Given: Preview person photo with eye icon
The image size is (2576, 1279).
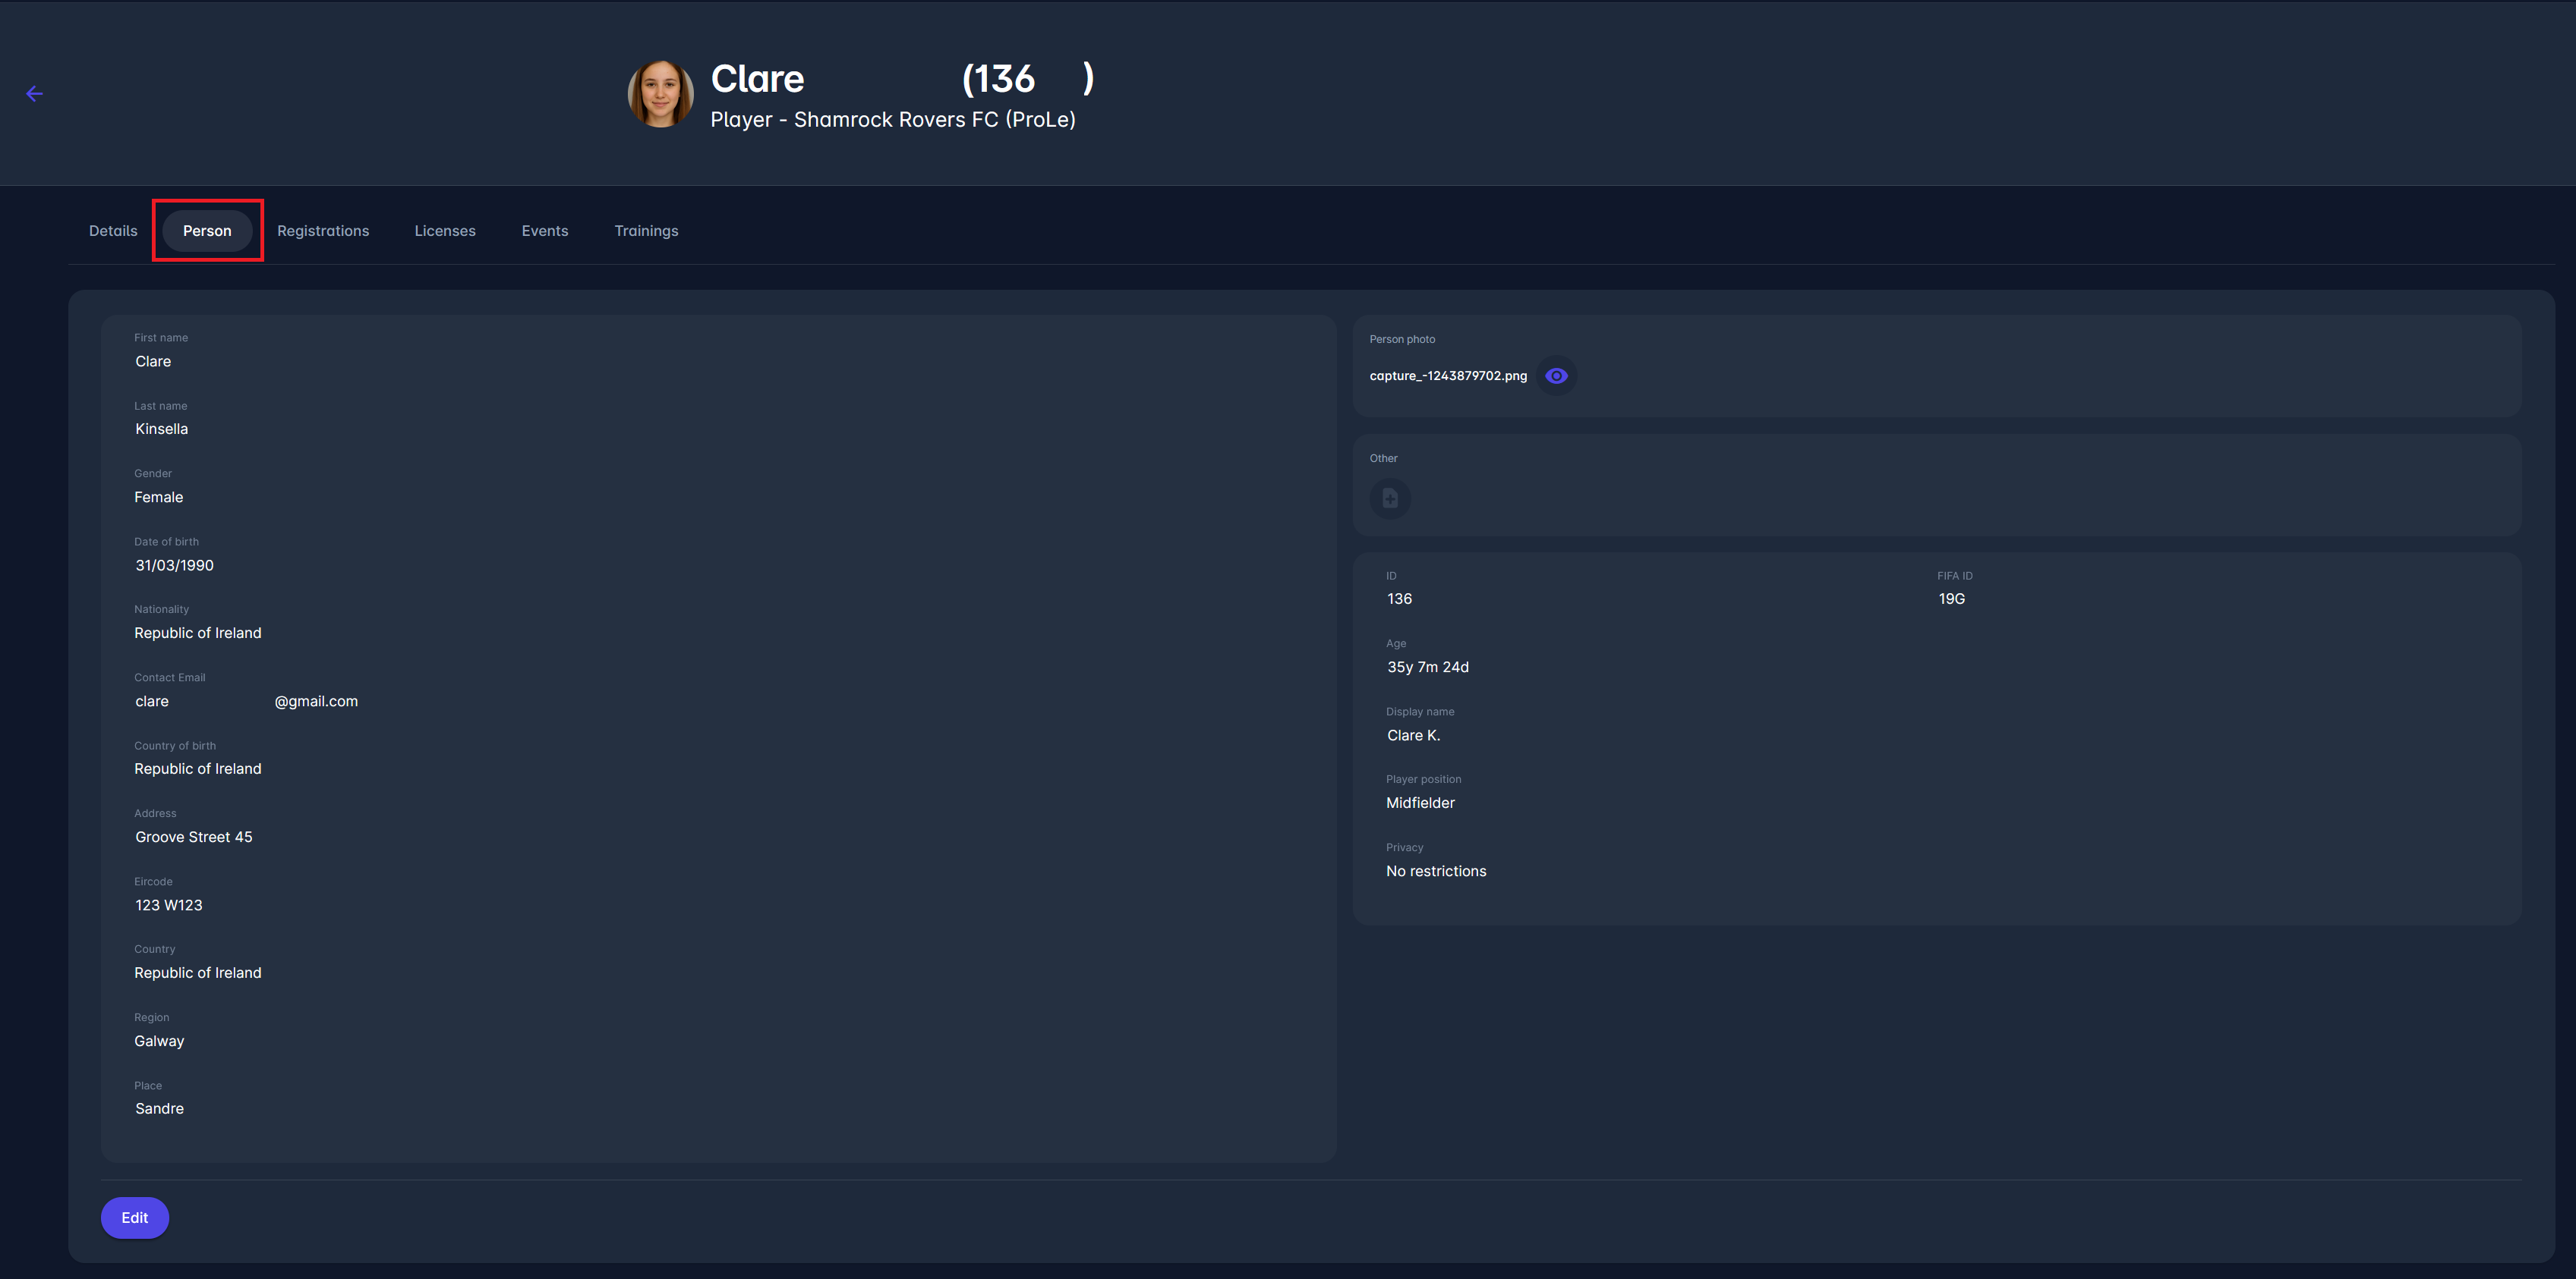Looking at the screenshot, I should pos(1556,376).
